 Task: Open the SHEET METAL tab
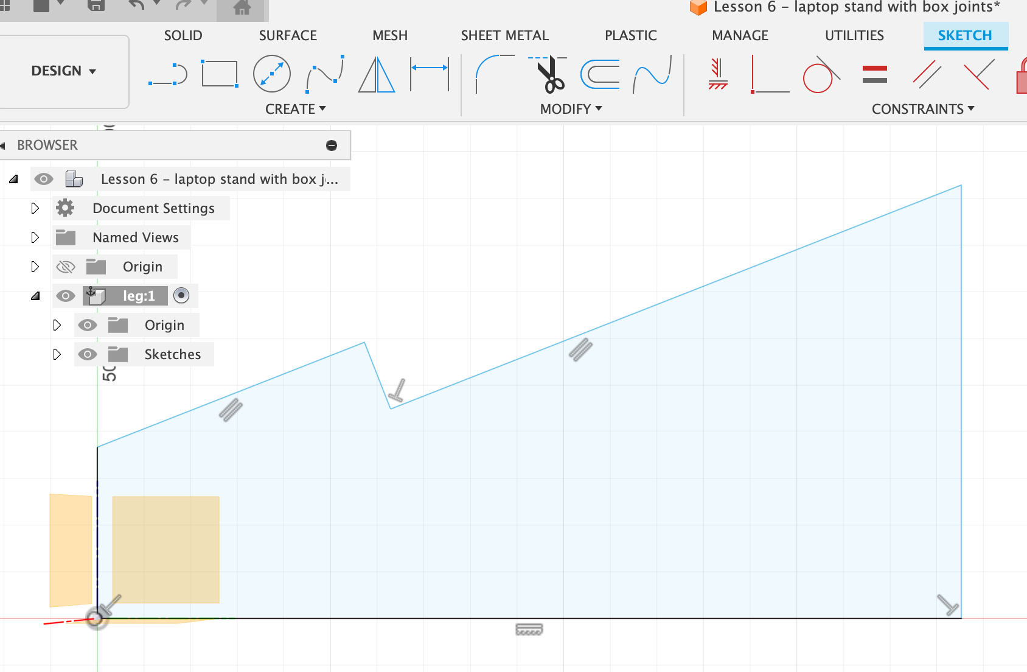point(504,35)
